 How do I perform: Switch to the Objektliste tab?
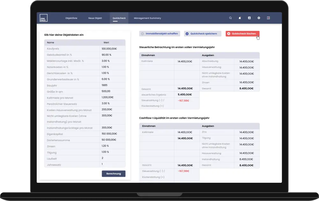pos(71,18)
